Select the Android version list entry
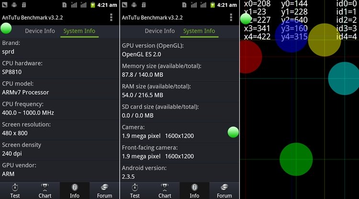Image resolution: width=359 pixels, height=199 pixels. click(x=179, y=172)
